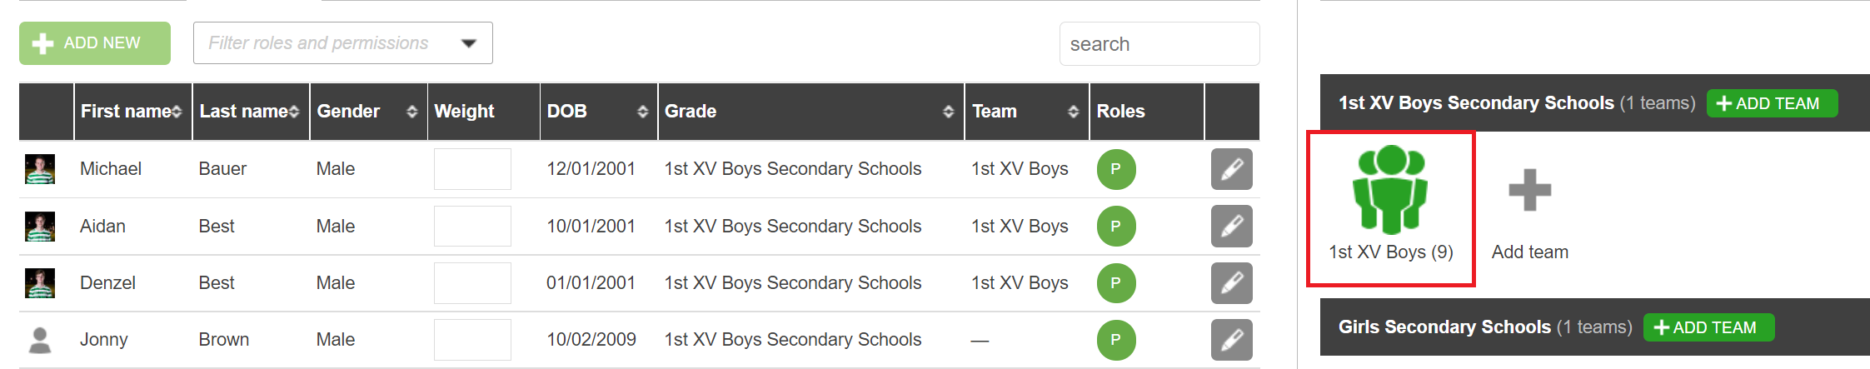This screenshot has height=369, width=1870.
Task: Click the search input field
Action: pyautogui.click(x=1159, y=44)
